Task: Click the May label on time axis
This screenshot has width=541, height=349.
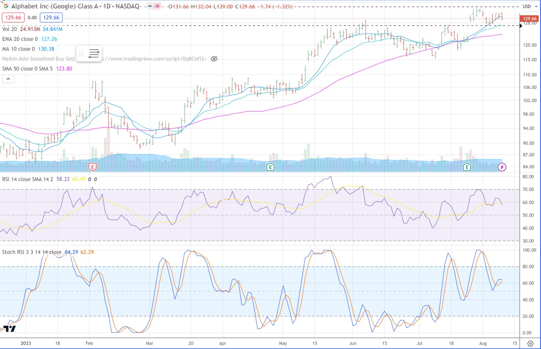Action: pyautogui.click(x=283, y=343)
